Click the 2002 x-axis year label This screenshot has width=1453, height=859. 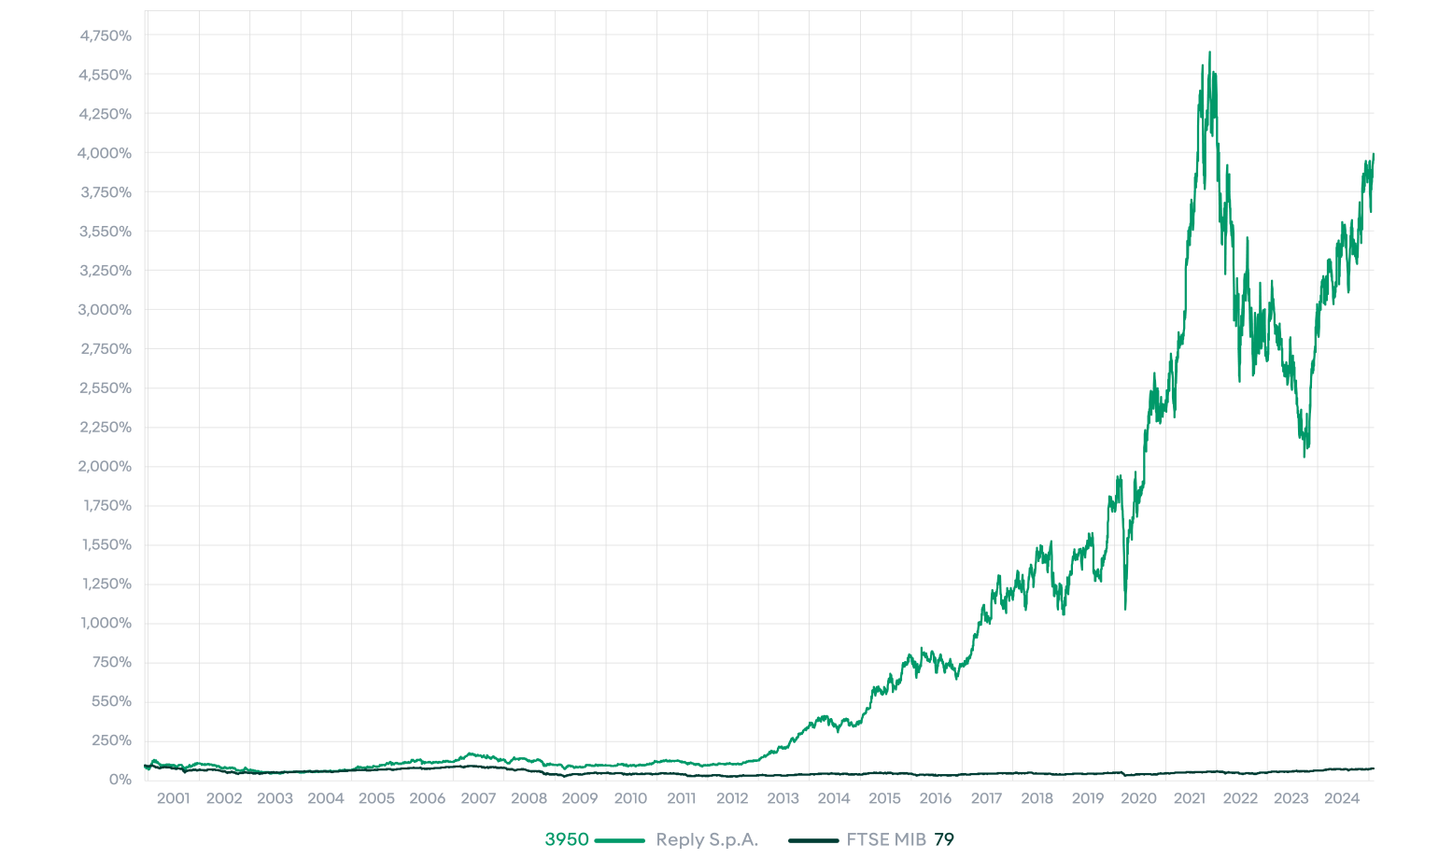(x=224, y=798)
